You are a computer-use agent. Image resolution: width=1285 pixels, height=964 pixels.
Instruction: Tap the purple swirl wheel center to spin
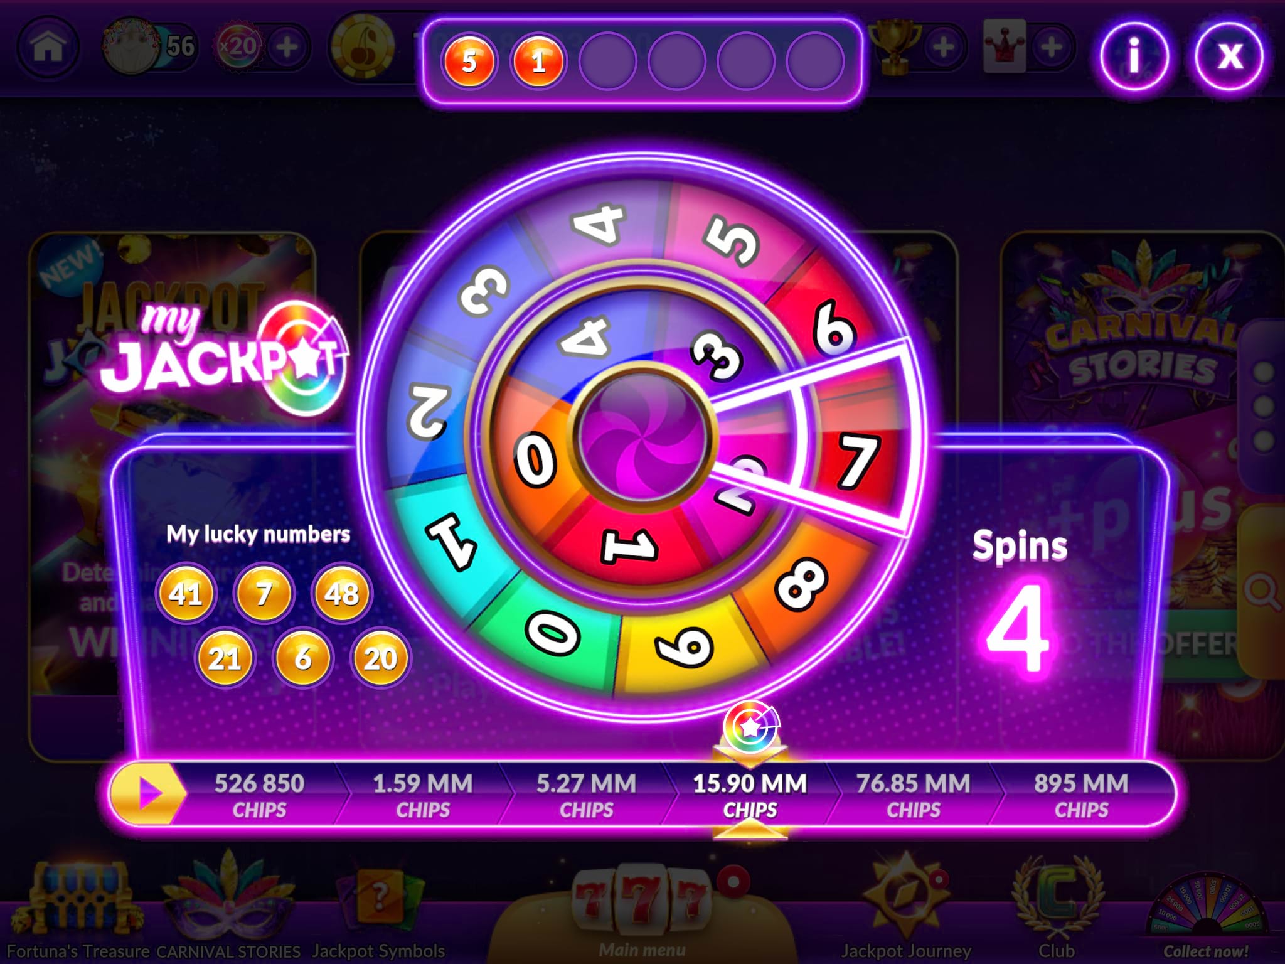point(642,436)
